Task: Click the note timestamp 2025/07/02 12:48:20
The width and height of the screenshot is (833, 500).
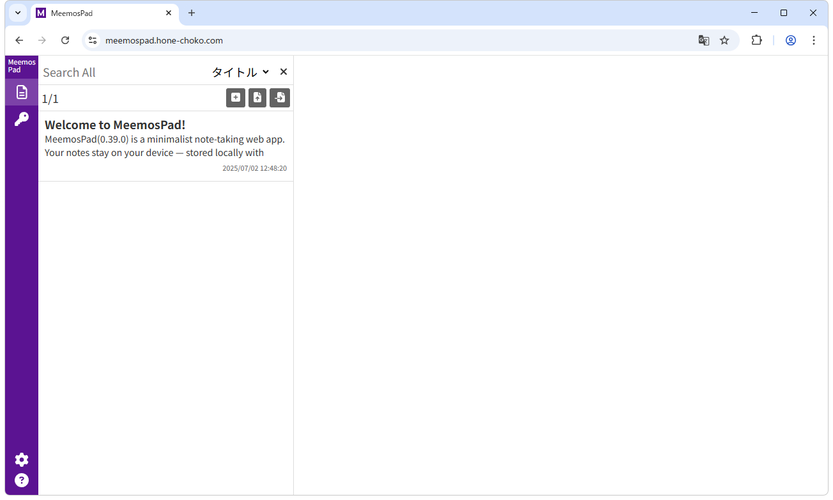Action: coord(254,169)
